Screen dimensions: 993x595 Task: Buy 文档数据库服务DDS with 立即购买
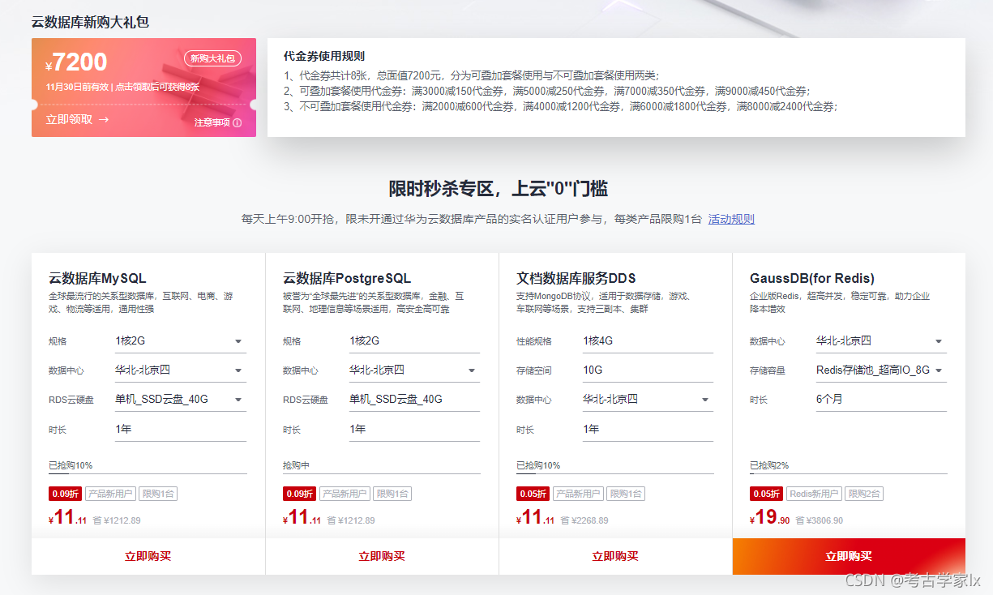tap(615, 556)
